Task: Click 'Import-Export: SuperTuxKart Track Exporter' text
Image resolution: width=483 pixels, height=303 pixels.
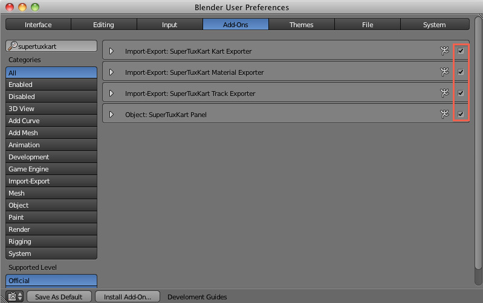Action: point(190,94)
